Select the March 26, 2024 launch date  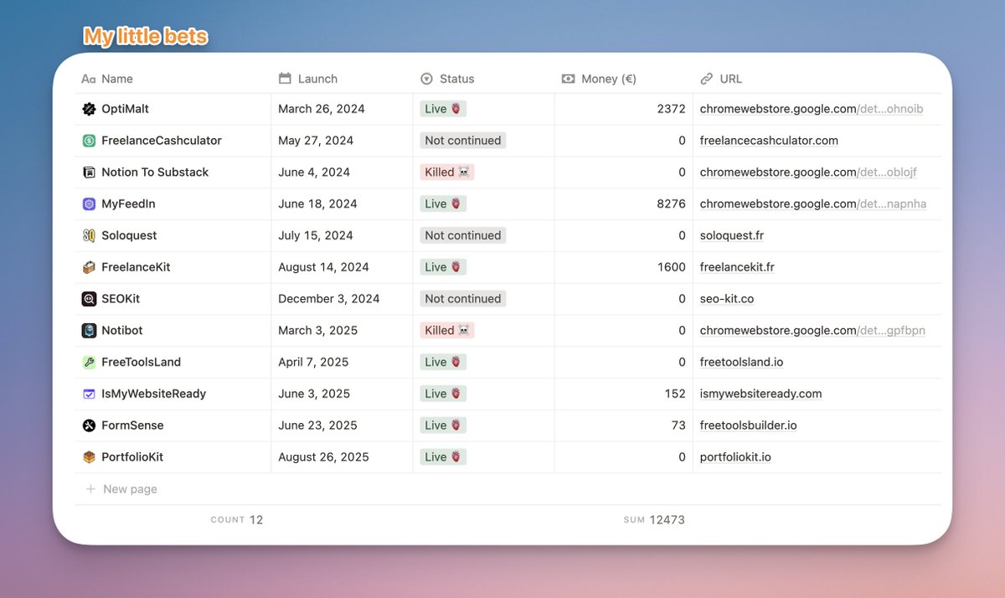pos(322,109)
